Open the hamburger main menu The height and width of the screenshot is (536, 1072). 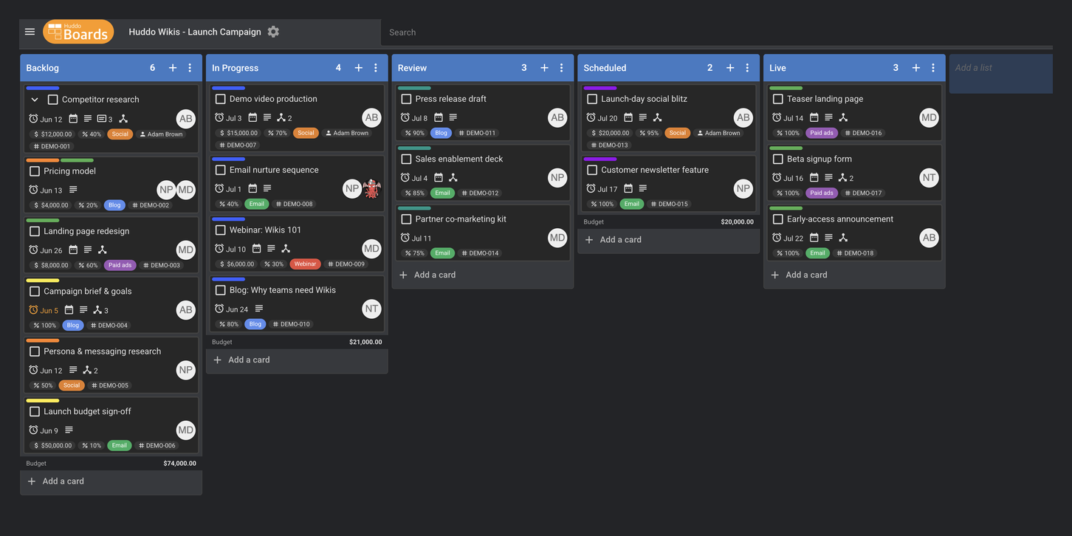click(30, 32)
